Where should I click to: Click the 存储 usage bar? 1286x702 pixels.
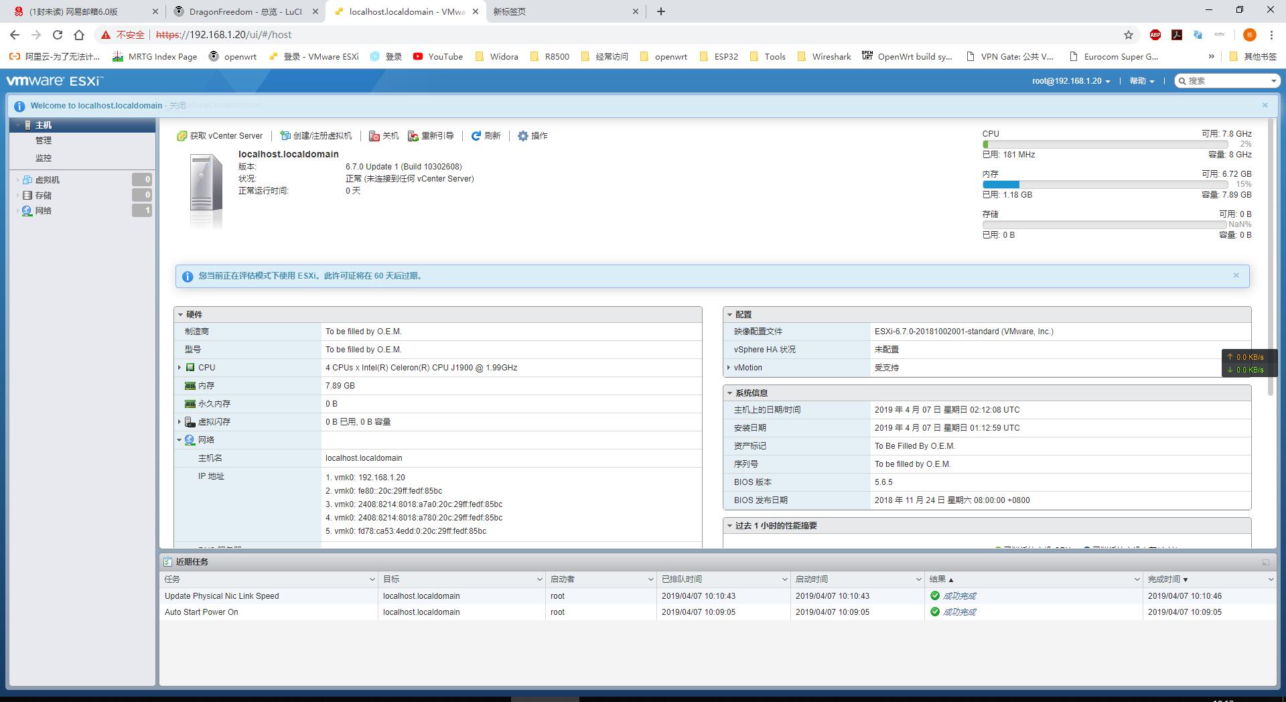[x=1105, y=224]
